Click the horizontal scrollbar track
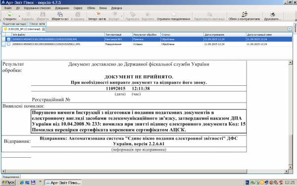The width and height of the screenshot is (297, 186). tap(266, 172)
